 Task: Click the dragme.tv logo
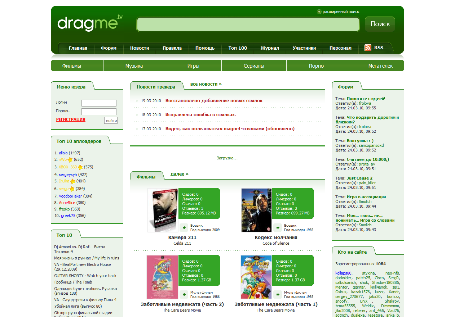(x=90, y=23)
